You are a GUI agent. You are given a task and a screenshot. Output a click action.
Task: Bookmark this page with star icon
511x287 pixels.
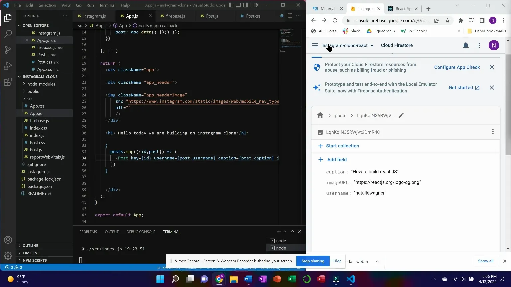447,20
